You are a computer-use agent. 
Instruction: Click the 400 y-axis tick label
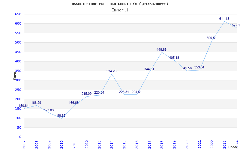[x=18, y=61]
